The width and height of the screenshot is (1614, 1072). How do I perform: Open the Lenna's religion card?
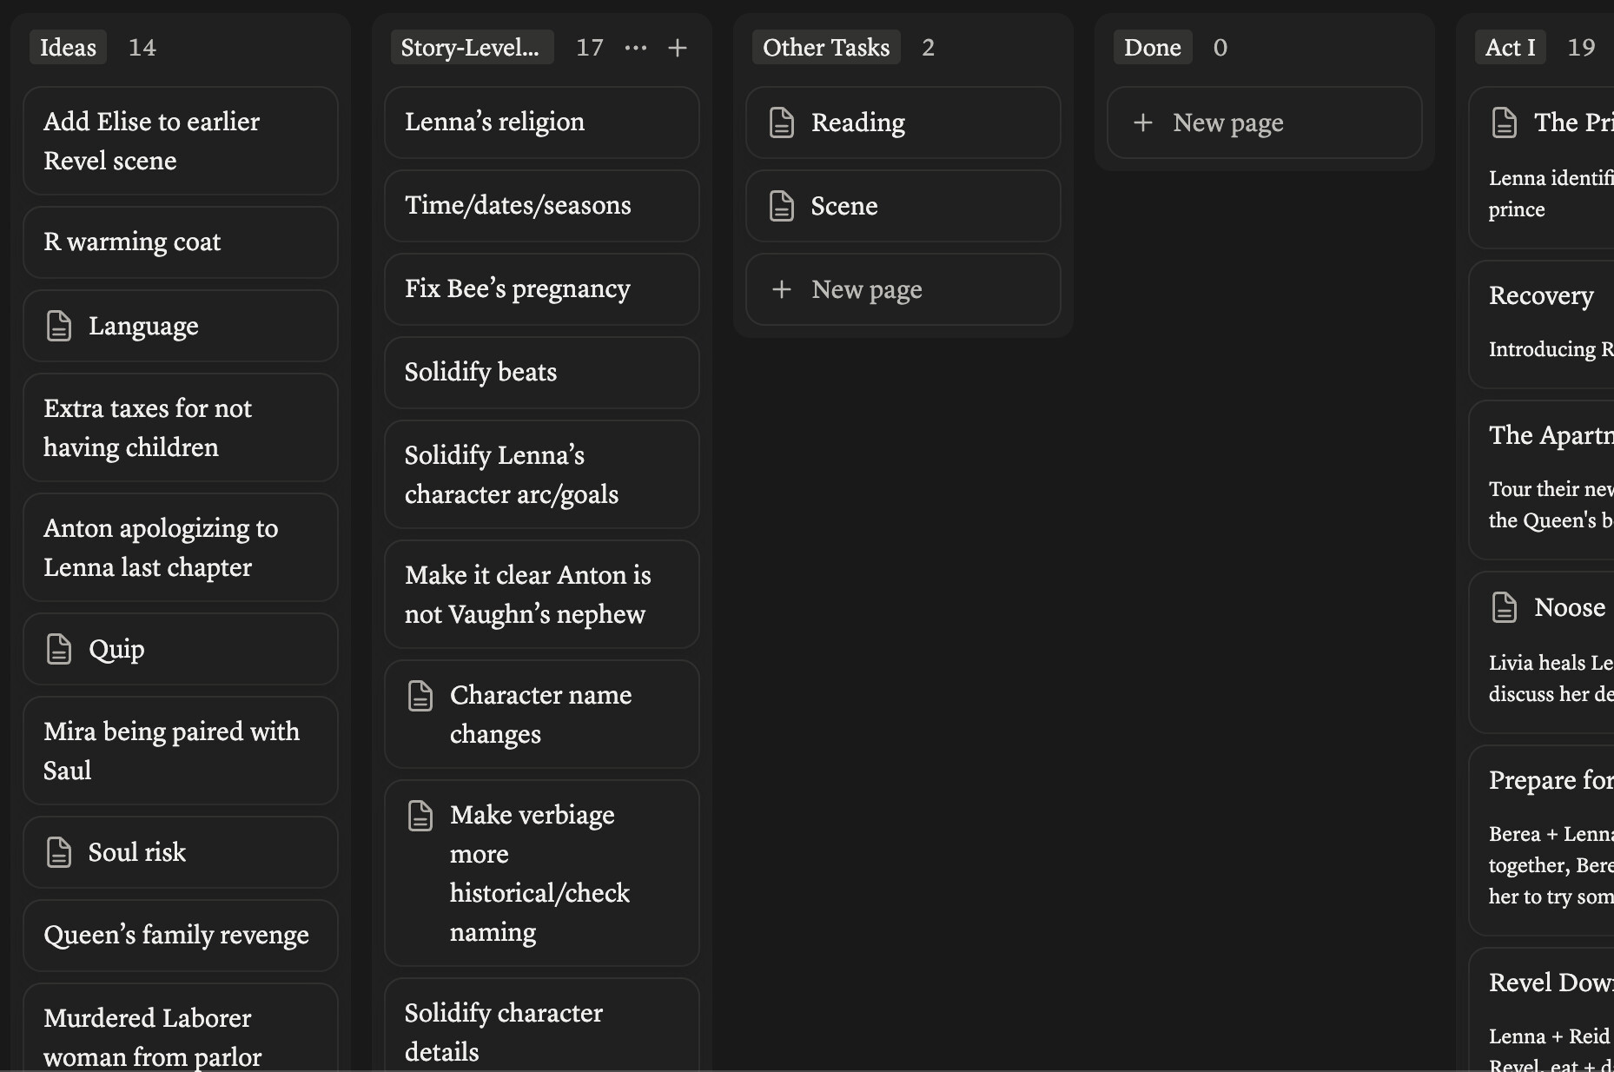541,122
